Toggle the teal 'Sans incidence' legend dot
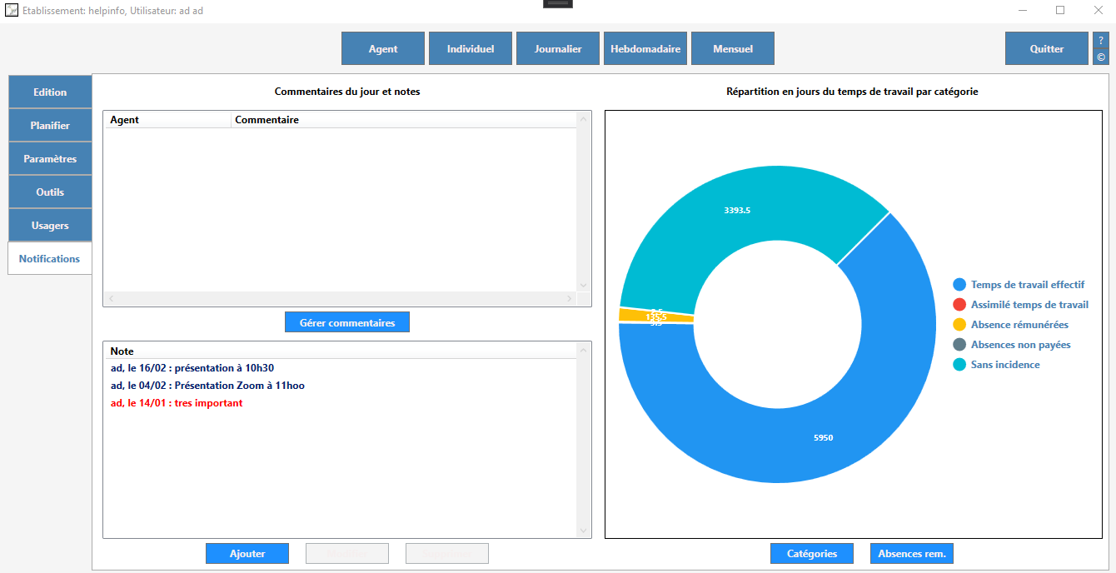Image resolution: width=1116 pixels, height=573 pixels. pos(959,365)
